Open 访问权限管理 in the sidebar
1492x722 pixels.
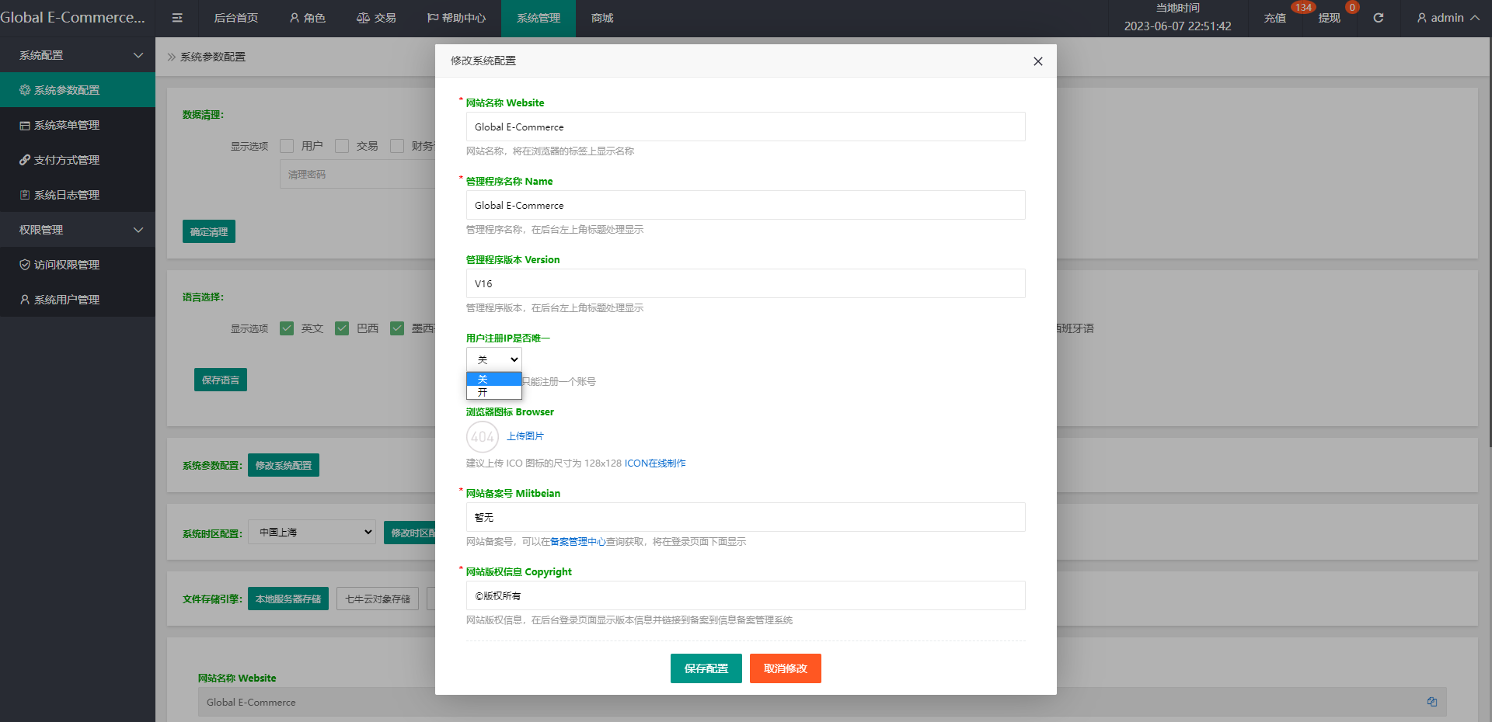tap(78, 265)
